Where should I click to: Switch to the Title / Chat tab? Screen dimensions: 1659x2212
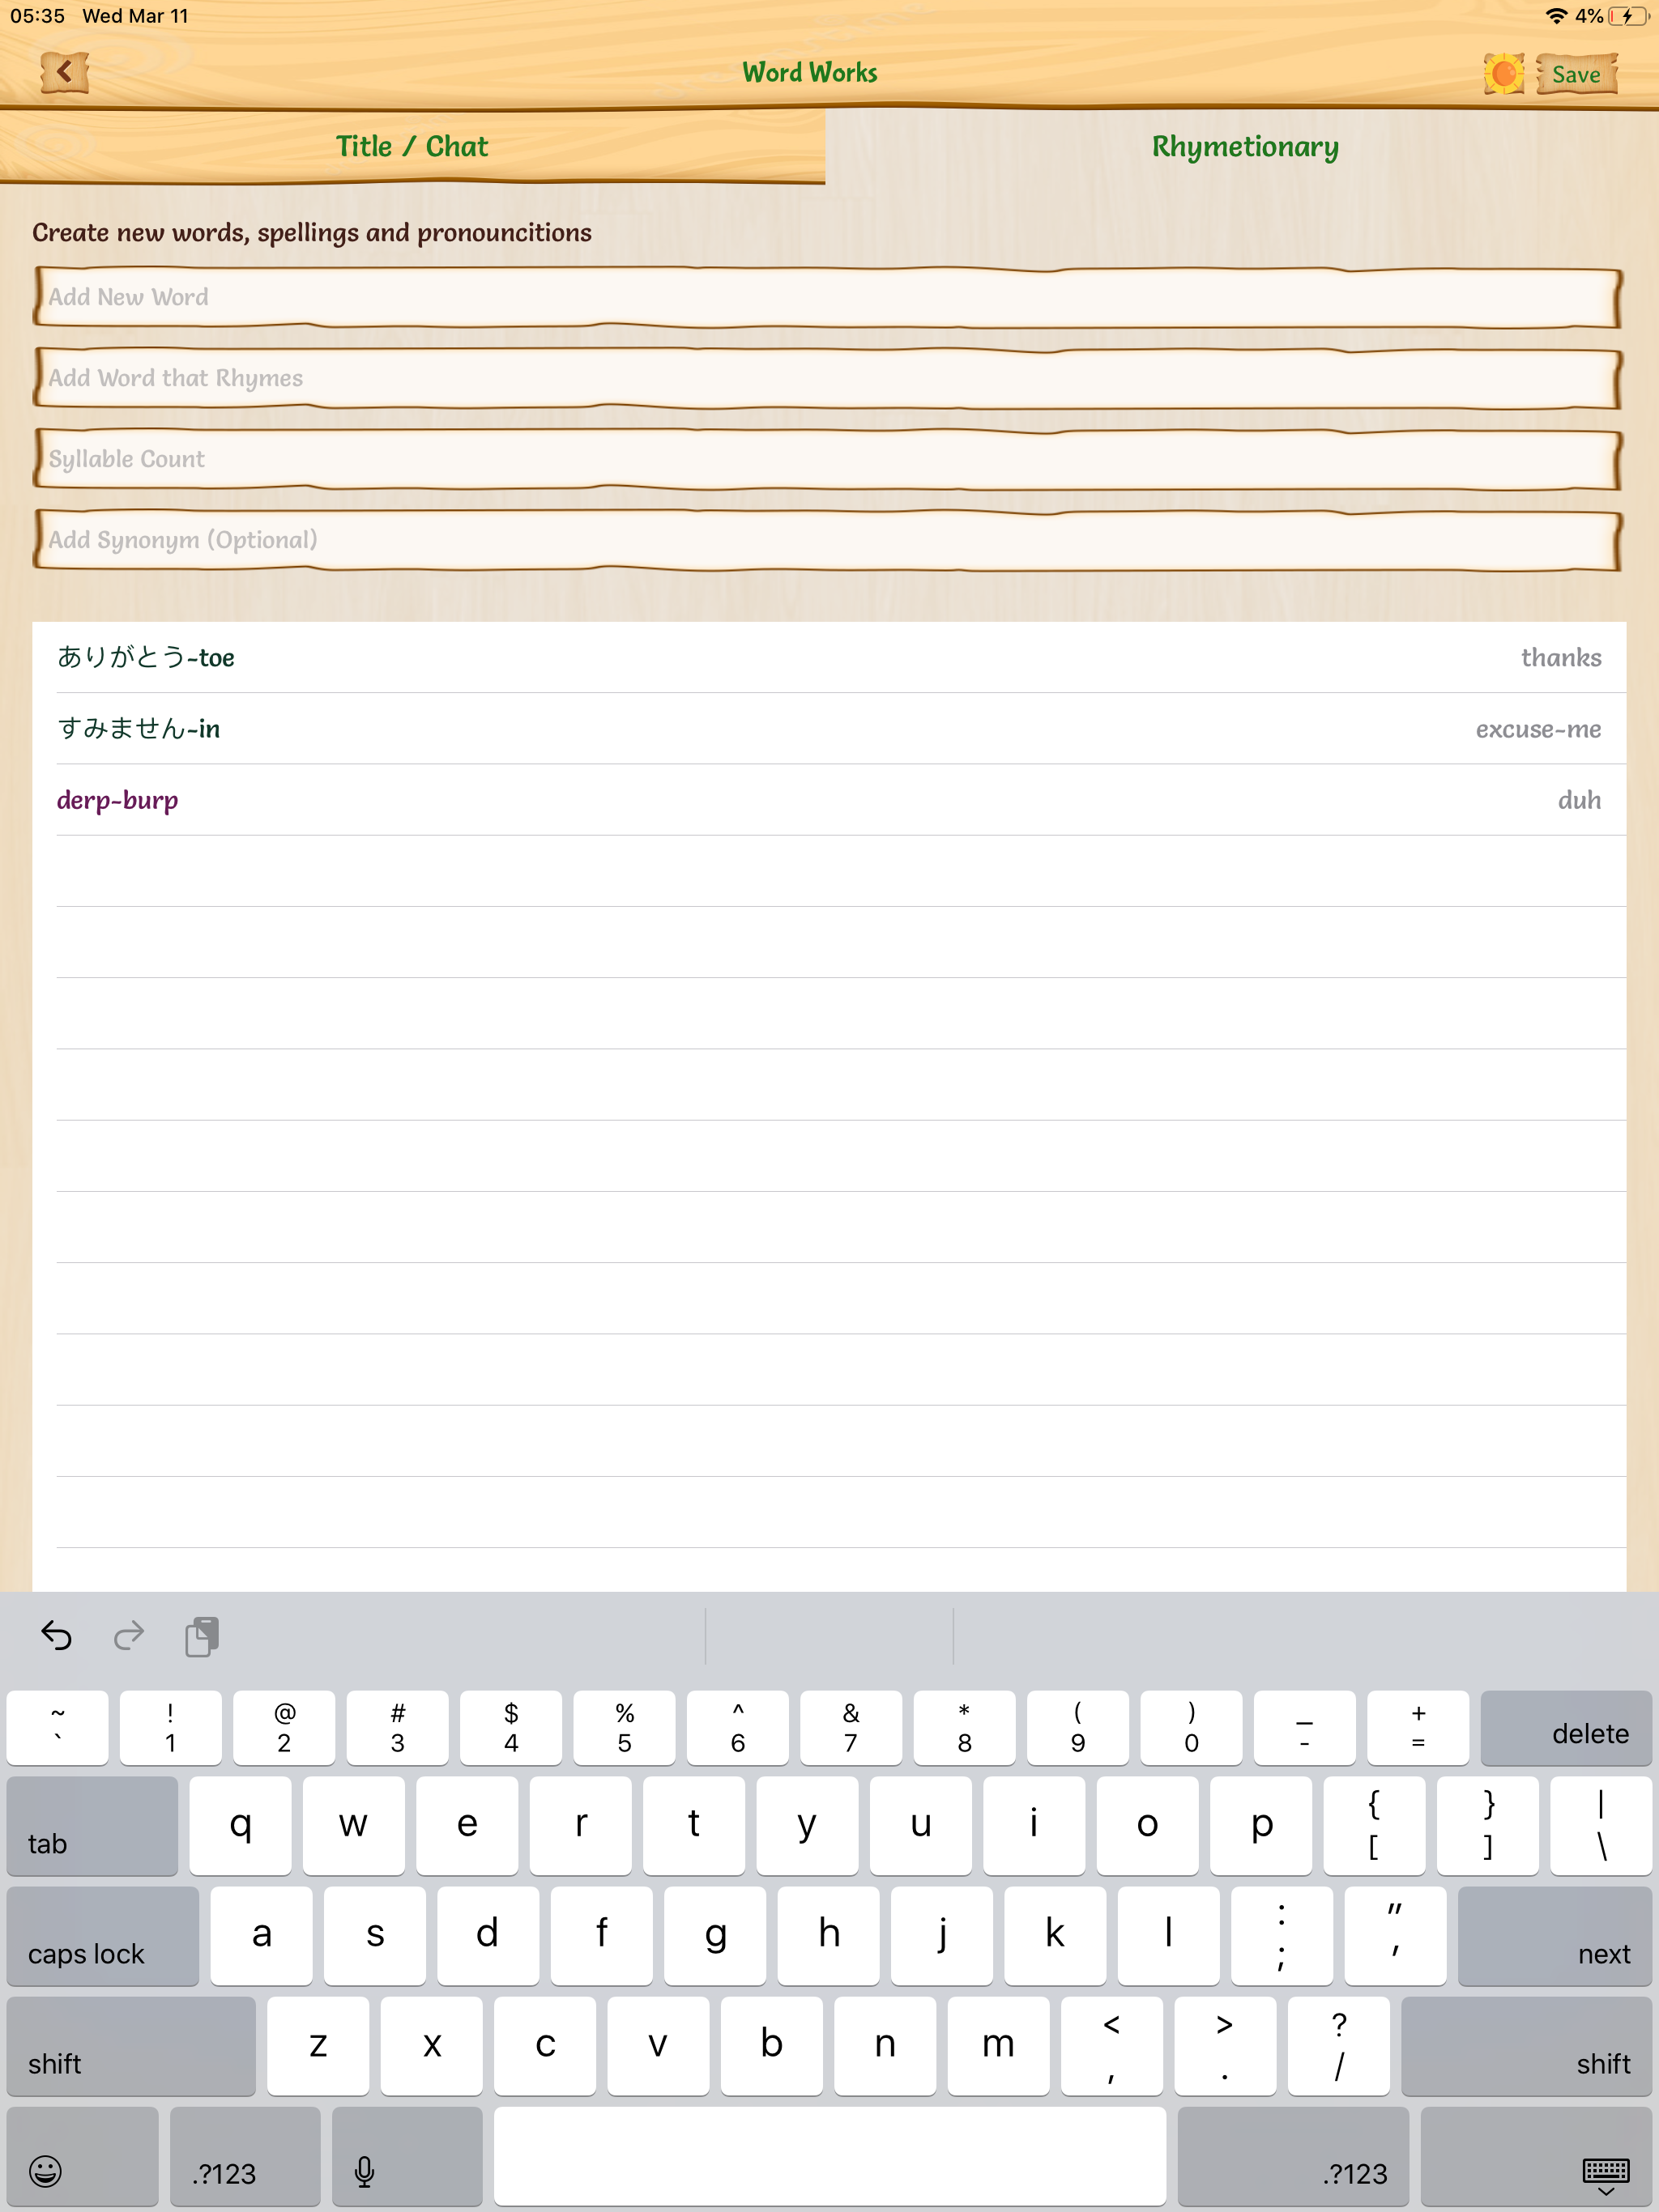point(412,146)
